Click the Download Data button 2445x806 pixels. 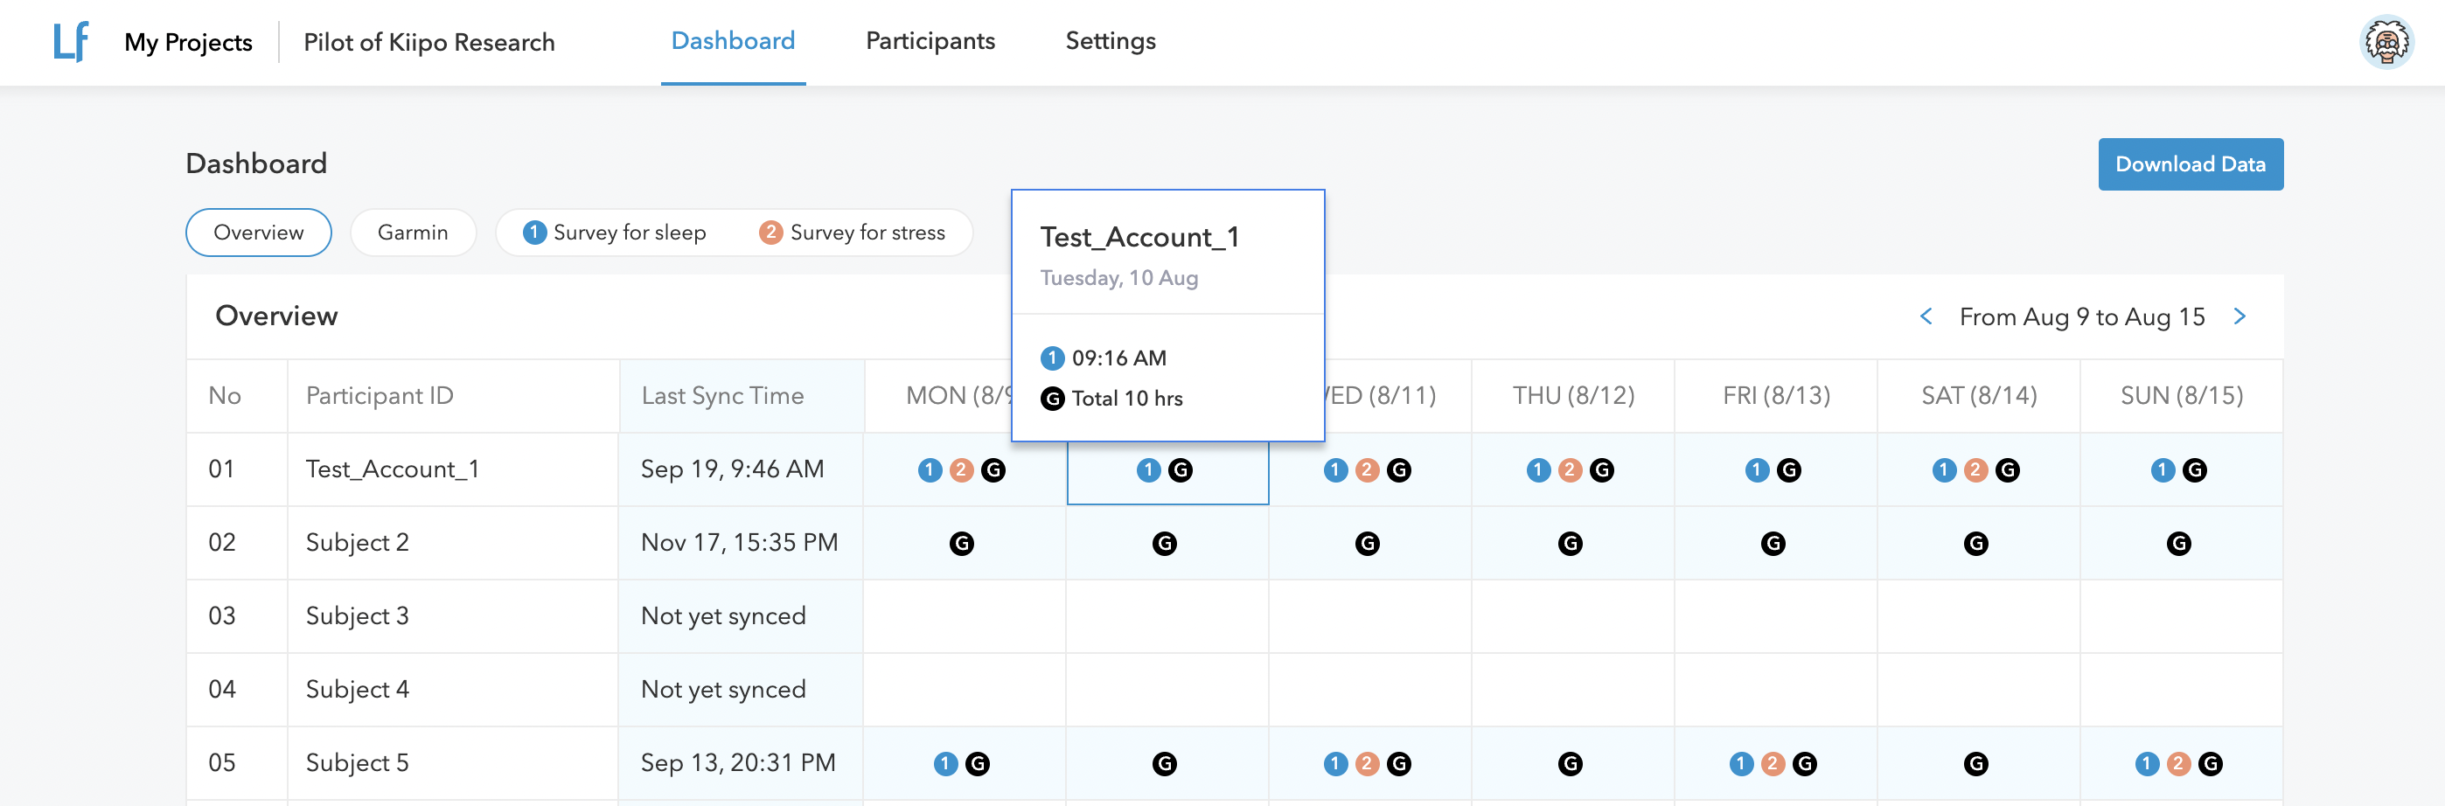click(x=2191, y=164)
